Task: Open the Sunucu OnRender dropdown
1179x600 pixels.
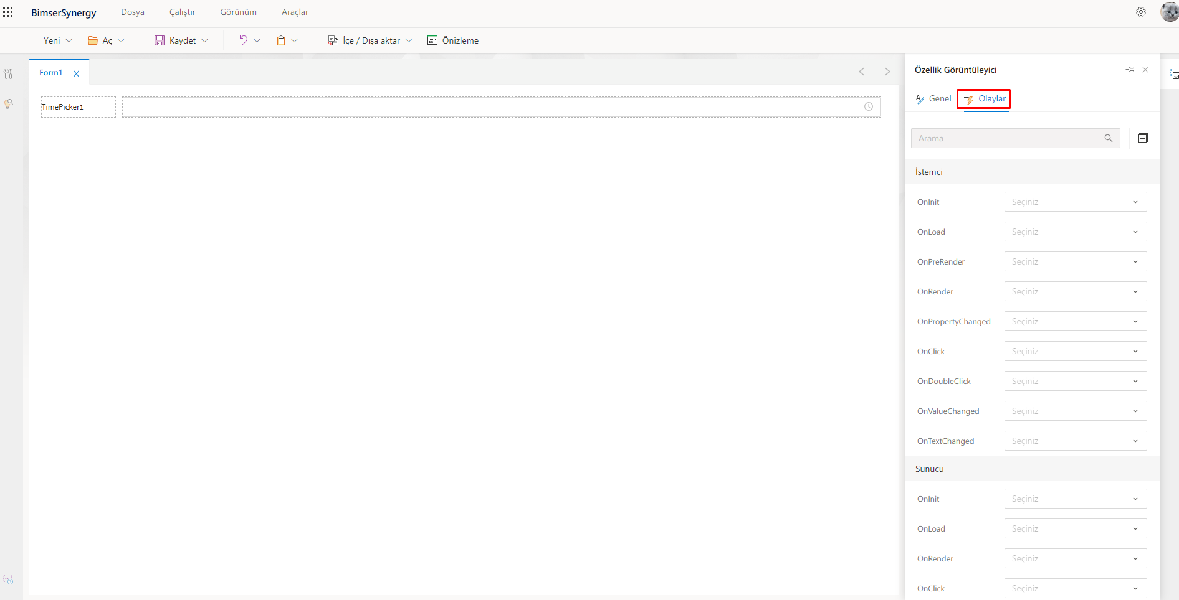Action: [x=1076, y=558]
